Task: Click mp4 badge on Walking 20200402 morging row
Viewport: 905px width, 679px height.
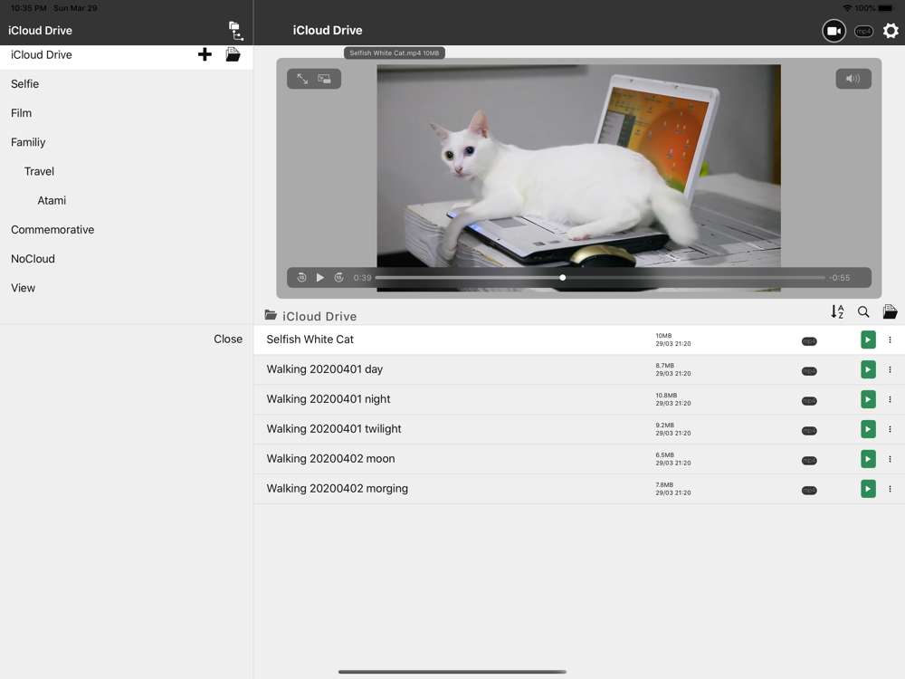Action: point(809,491)
